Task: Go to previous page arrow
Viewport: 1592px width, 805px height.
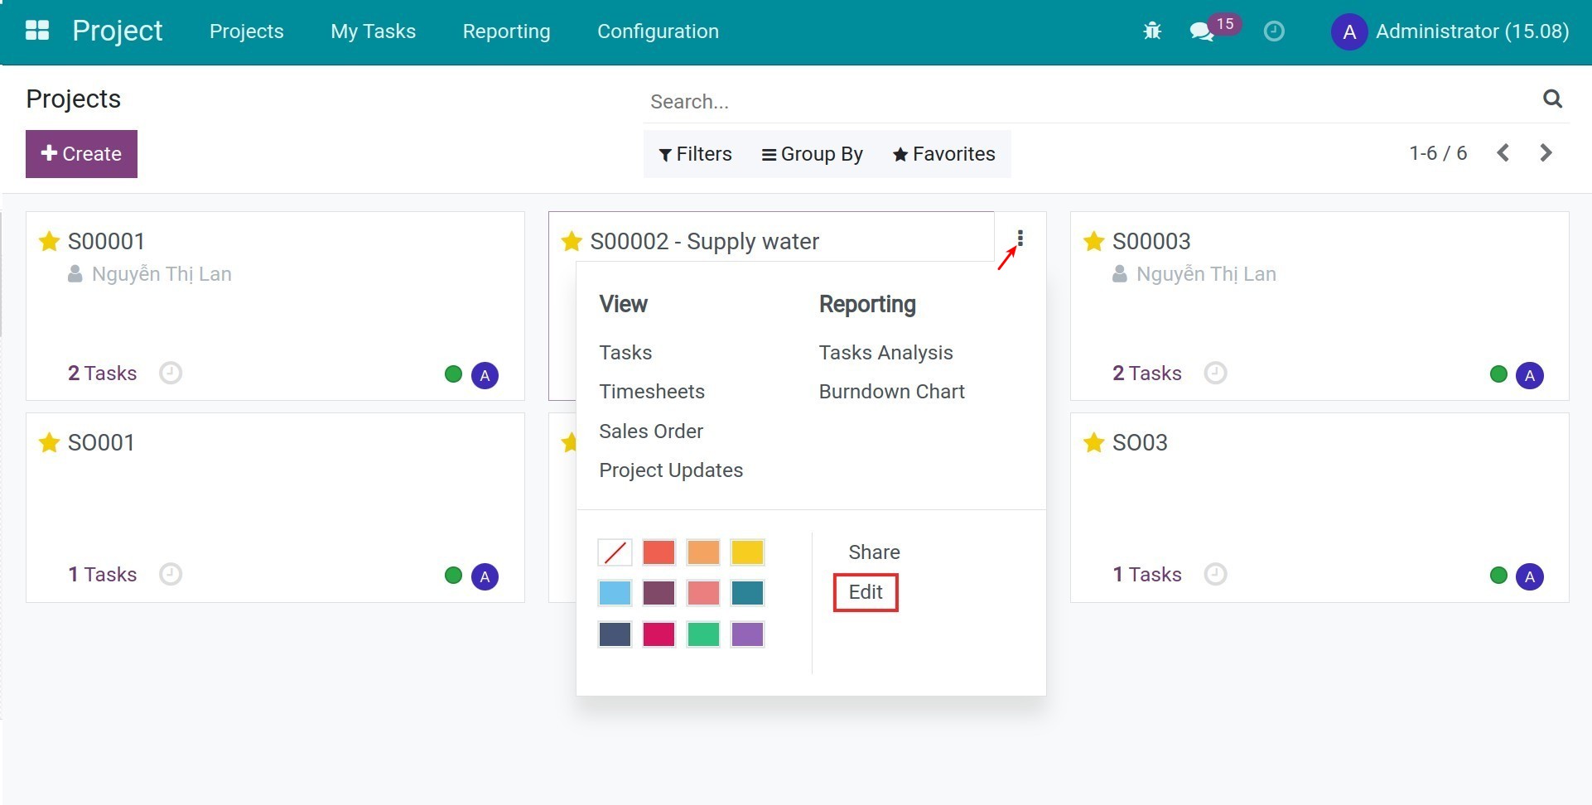Action: [x=1503, y=153]
